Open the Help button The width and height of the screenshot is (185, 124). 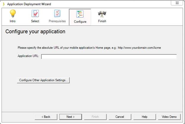point(145,117)
